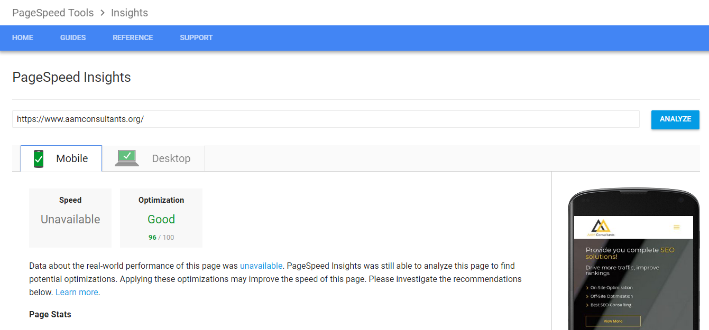Image resolution: width=709 pixels, height=330 pixels.
Task: Click the View More button in the phone preview
Action: 613,321
